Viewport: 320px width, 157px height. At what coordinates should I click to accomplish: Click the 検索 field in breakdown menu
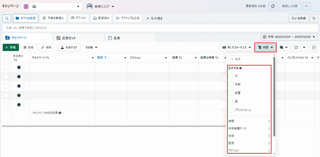coord(249,59)
